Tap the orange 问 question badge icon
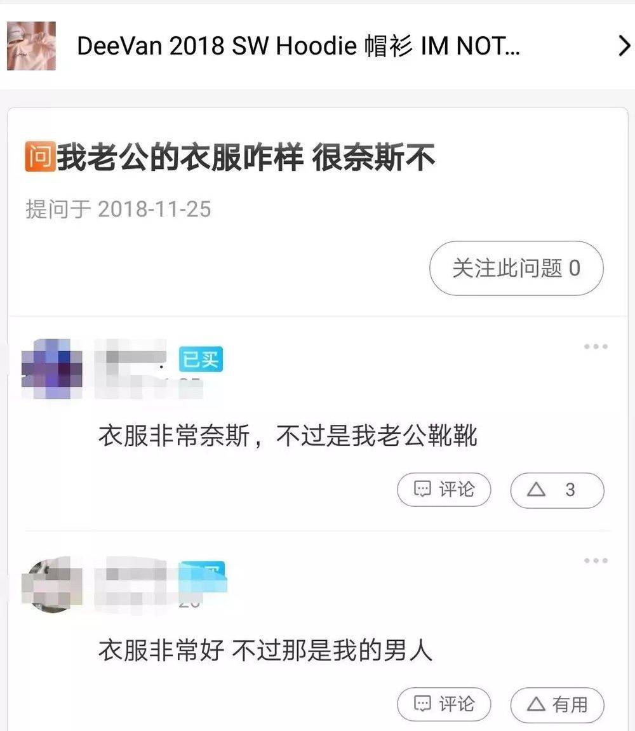635x731 pixels. tap(40, 156)
